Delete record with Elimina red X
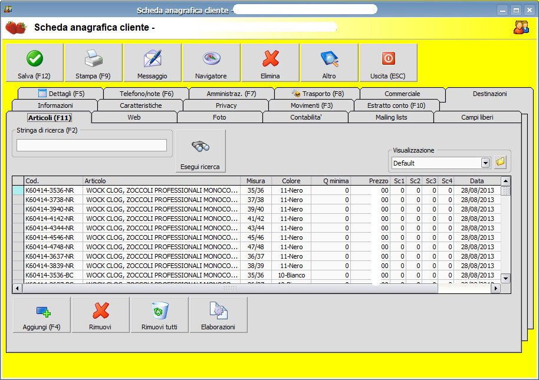 click(x=270, y=62)
